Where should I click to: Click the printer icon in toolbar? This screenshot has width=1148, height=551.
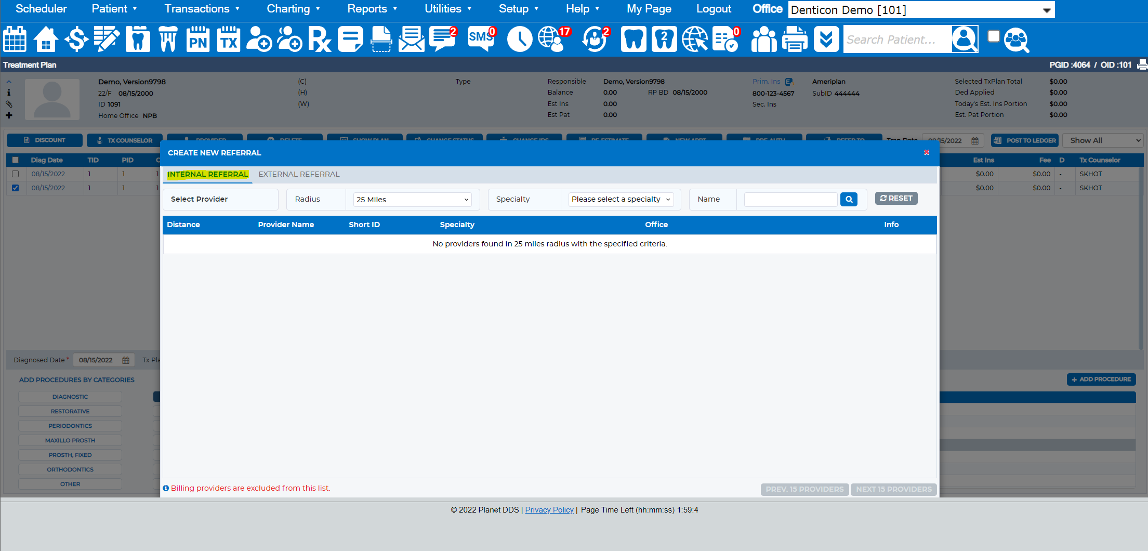click(x=795, y=40)
